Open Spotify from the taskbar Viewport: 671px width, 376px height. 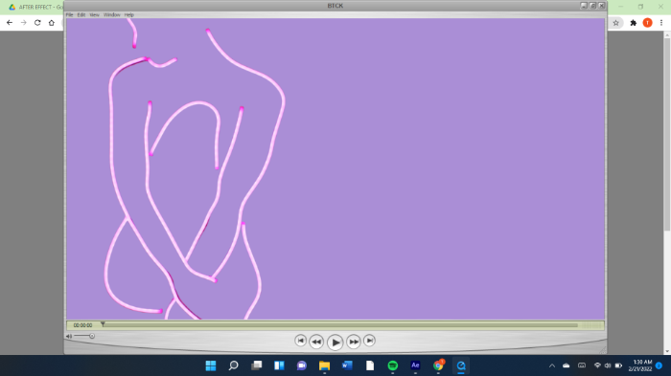click(392, 365)
